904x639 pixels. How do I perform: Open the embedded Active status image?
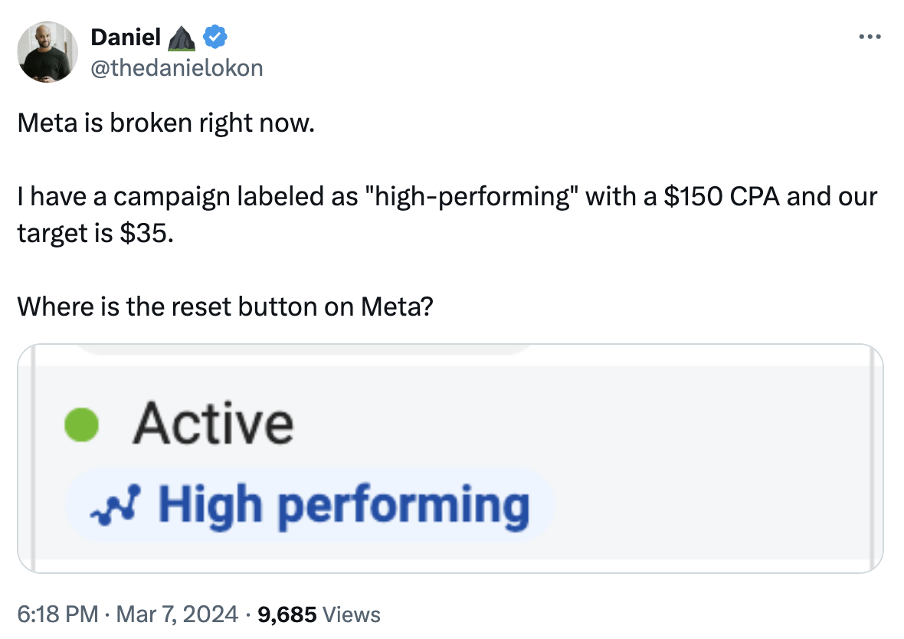[450, 458]
